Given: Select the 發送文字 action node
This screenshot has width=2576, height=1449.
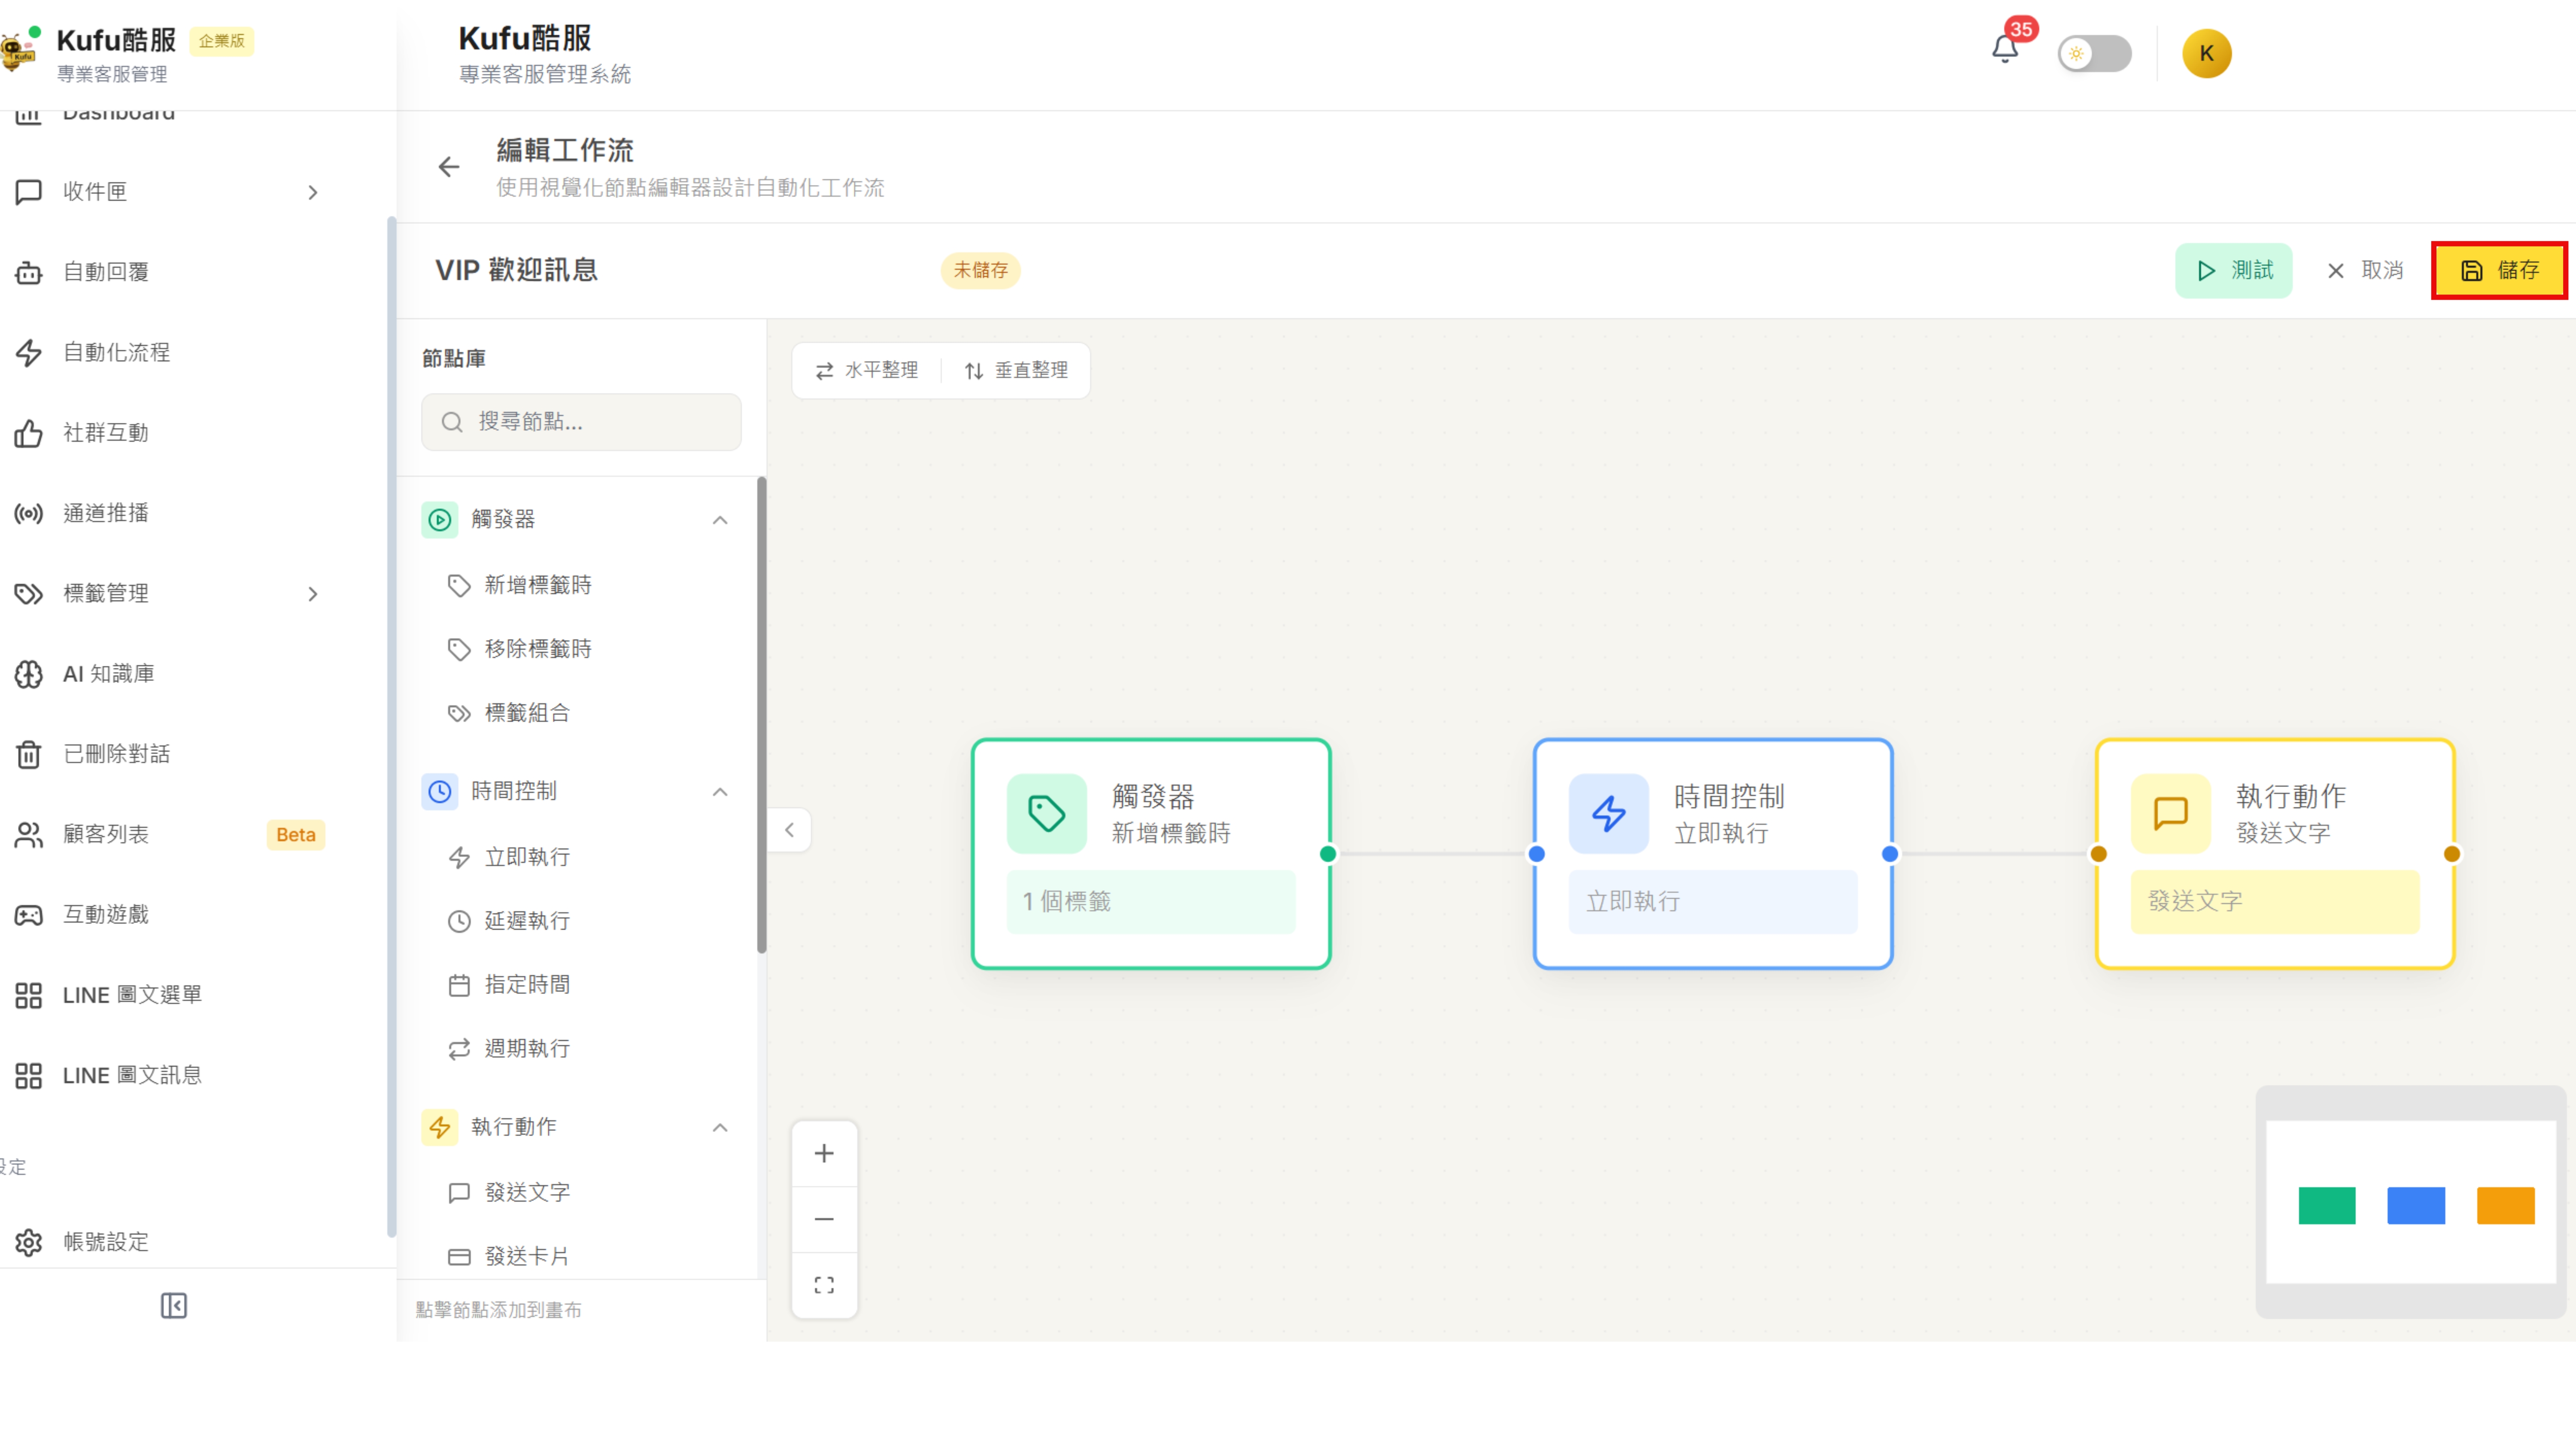Looking at the screenshot, I should [527, 1192].
